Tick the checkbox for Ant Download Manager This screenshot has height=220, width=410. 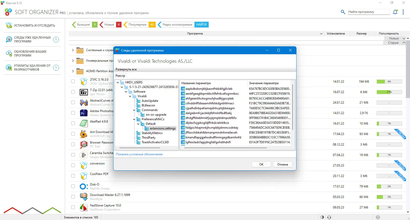[x=73, y=134]
